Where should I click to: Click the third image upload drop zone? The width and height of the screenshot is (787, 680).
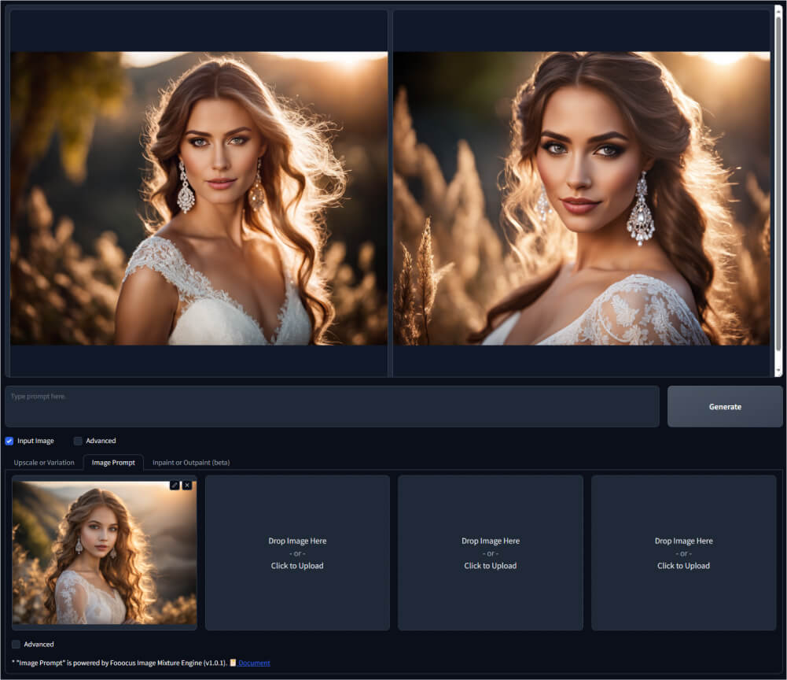point(490,552)
